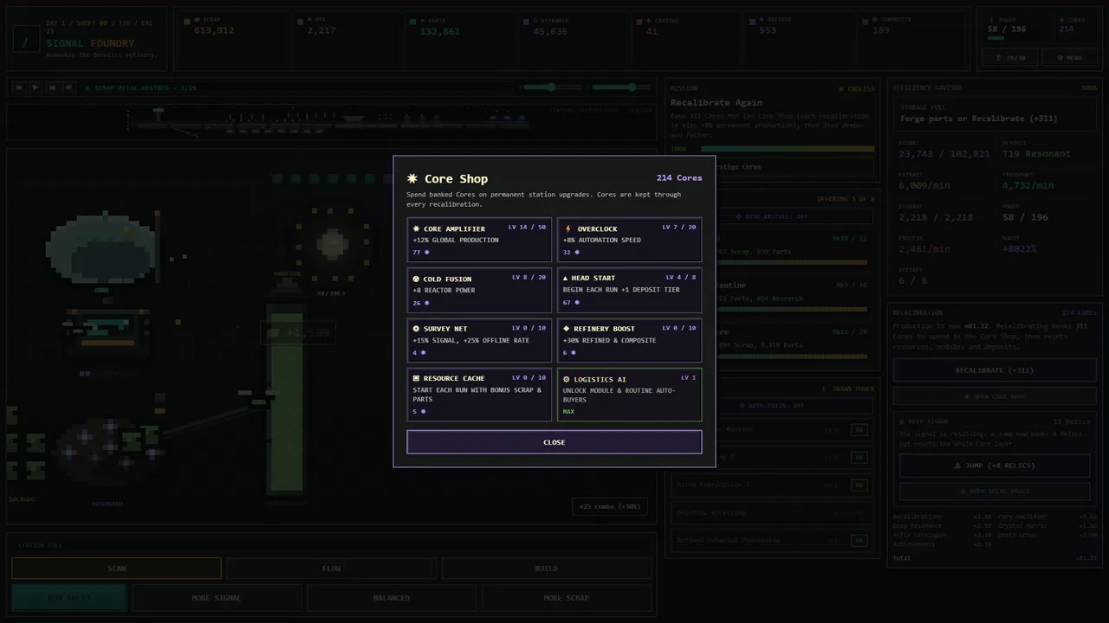The image size is (1109, 623).
Task: Click the Logistics AI gear icon
Action: tap(567, 379)
